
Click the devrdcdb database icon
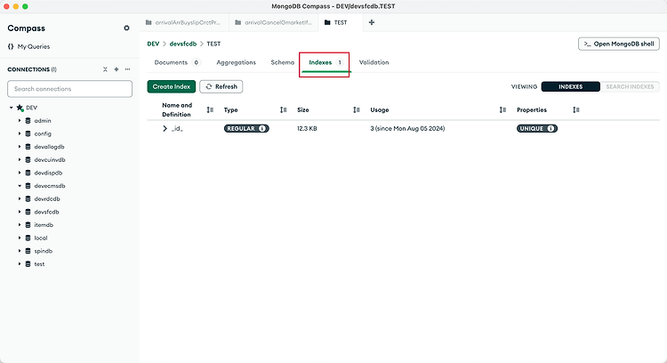coord(28,198)
